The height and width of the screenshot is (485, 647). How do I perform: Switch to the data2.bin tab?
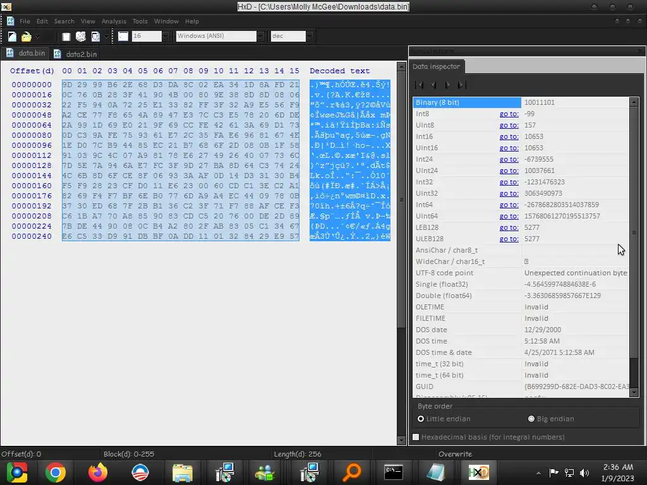click(x=75, y=54)
